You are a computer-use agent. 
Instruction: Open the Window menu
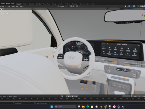8,4
